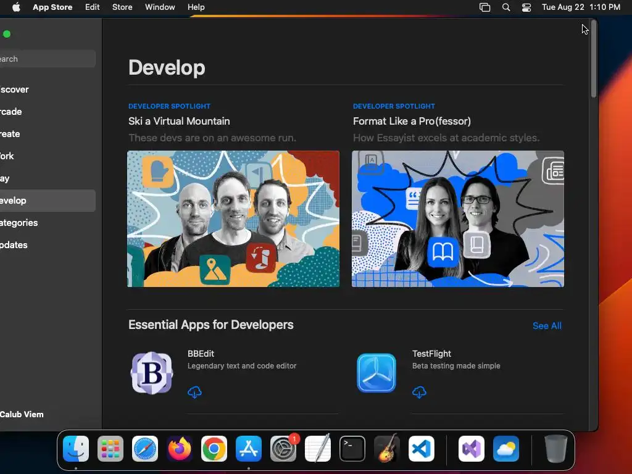Click the BBEdit app title
Viewport: 632px width, 474px height.
pyautogui.click(x=201, y=354)
